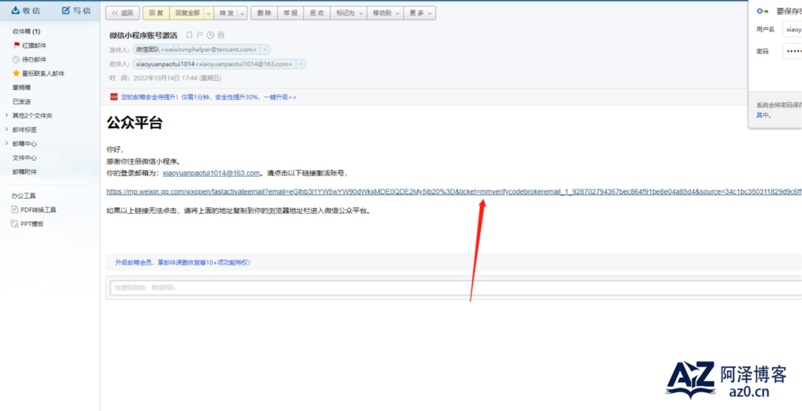
Task: Open the 更多 dropdown
Action: coord(420,13)
